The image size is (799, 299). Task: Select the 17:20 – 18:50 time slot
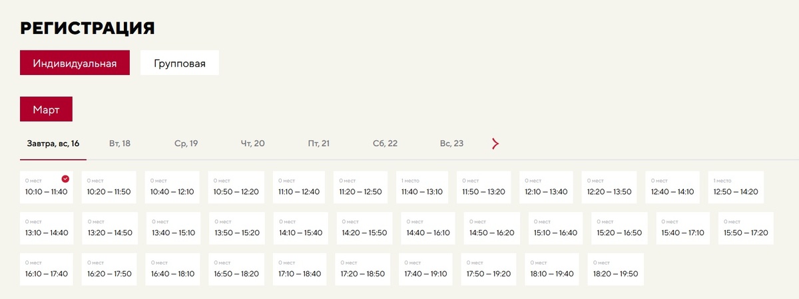pos(363,268)
